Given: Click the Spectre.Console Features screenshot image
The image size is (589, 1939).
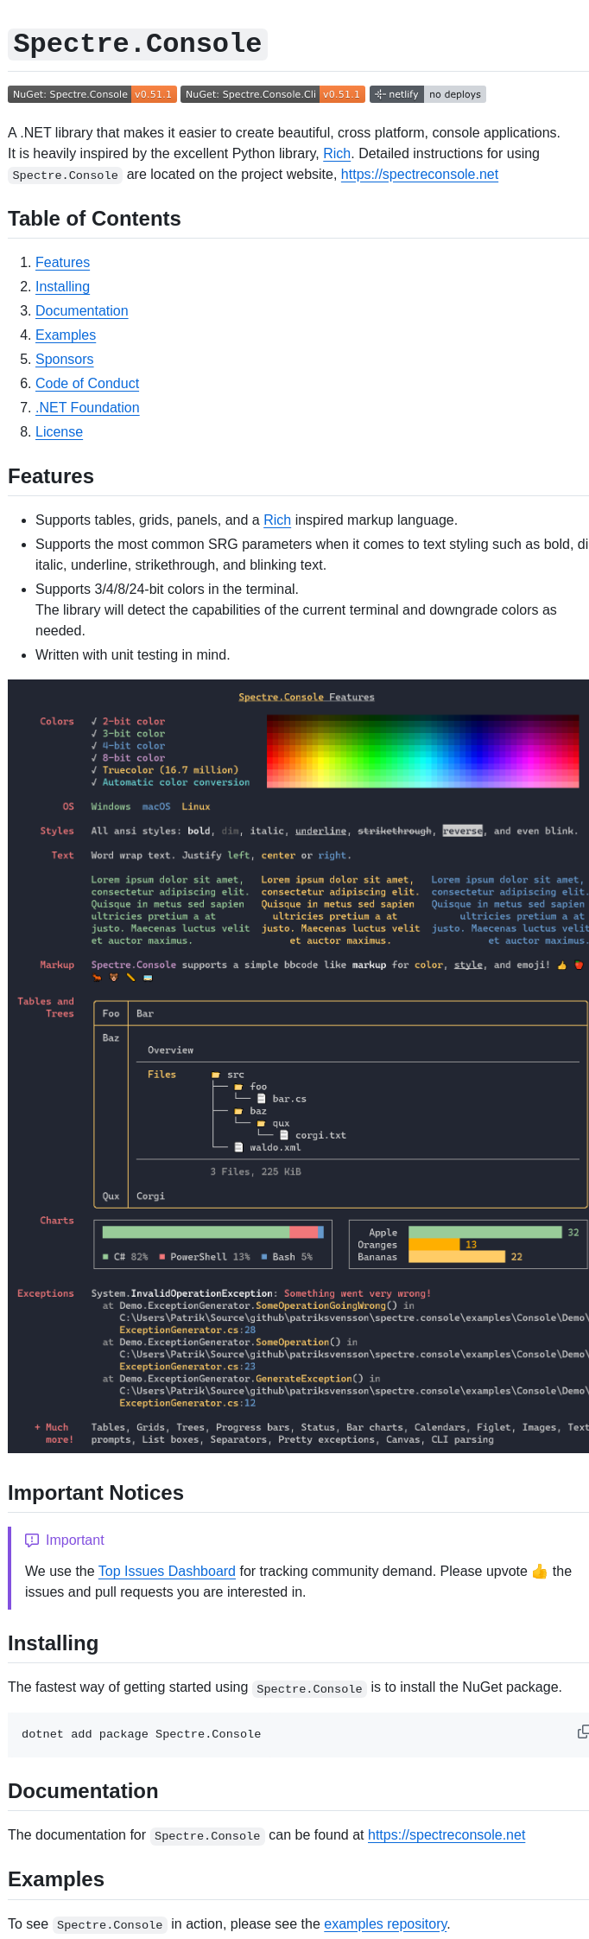Looking at the screenshot, I should point(298,1066).
